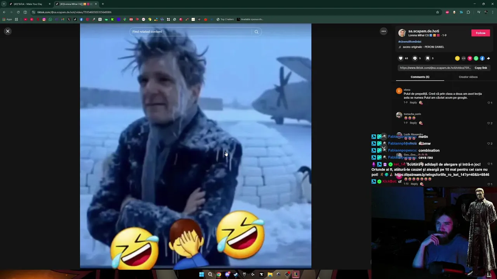This screenshot has width=497, height=279.
Task: Open the Instagram bookmark icon
Action: 44,19
